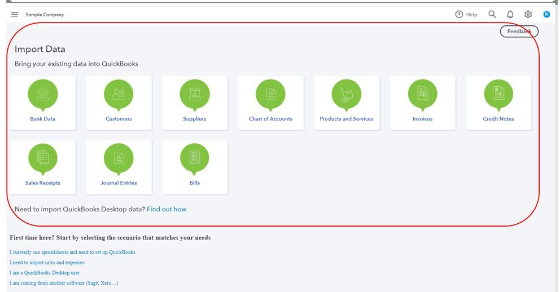
Task: Click the Invoices sheet icon
Action: coord(422,95)
